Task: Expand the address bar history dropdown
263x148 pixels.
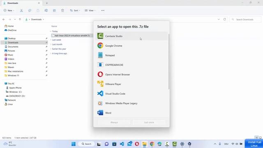Action: (219, 19)
